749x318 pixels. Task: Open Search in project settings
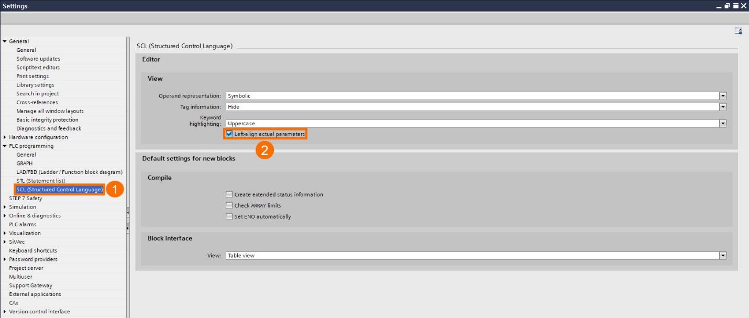[38, 94]
